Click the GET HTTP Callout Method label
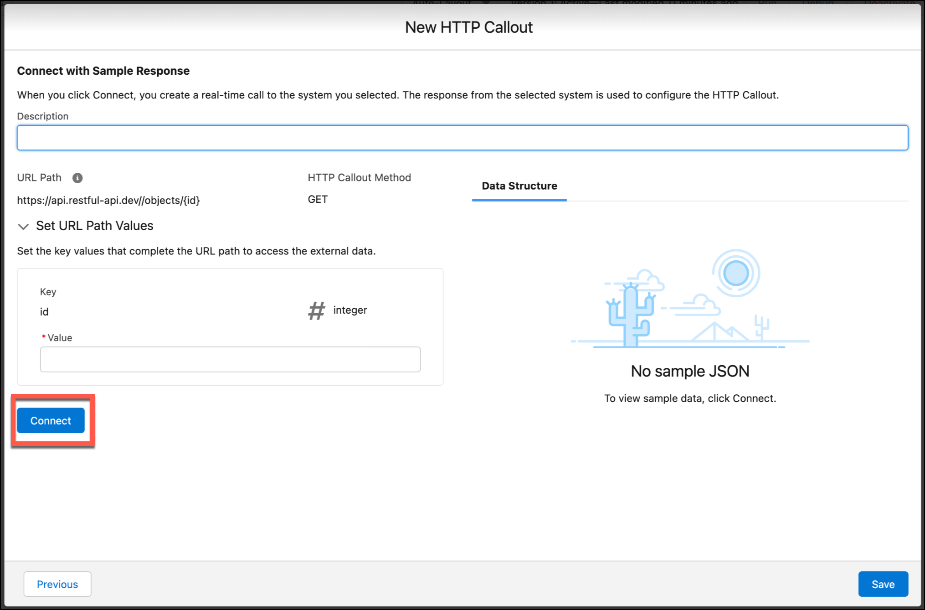This screenshot has width=925, height=610. (x=317, y=199)
